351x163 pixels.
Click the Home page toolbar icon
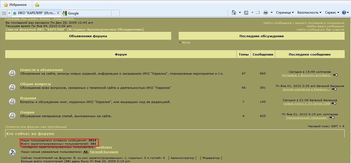234,12
